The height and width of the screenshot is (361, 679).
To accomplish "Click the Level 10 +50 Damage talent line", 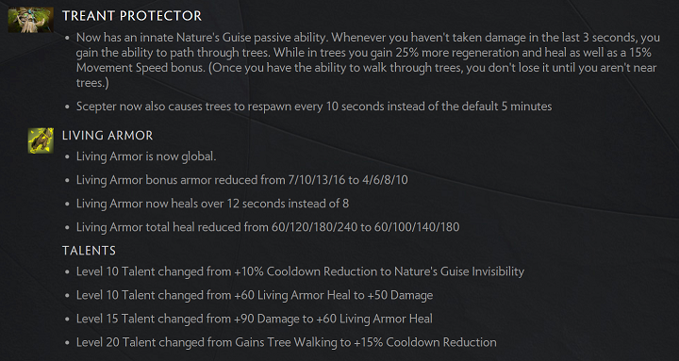I will pyautogui.click(x=255, y=296).
